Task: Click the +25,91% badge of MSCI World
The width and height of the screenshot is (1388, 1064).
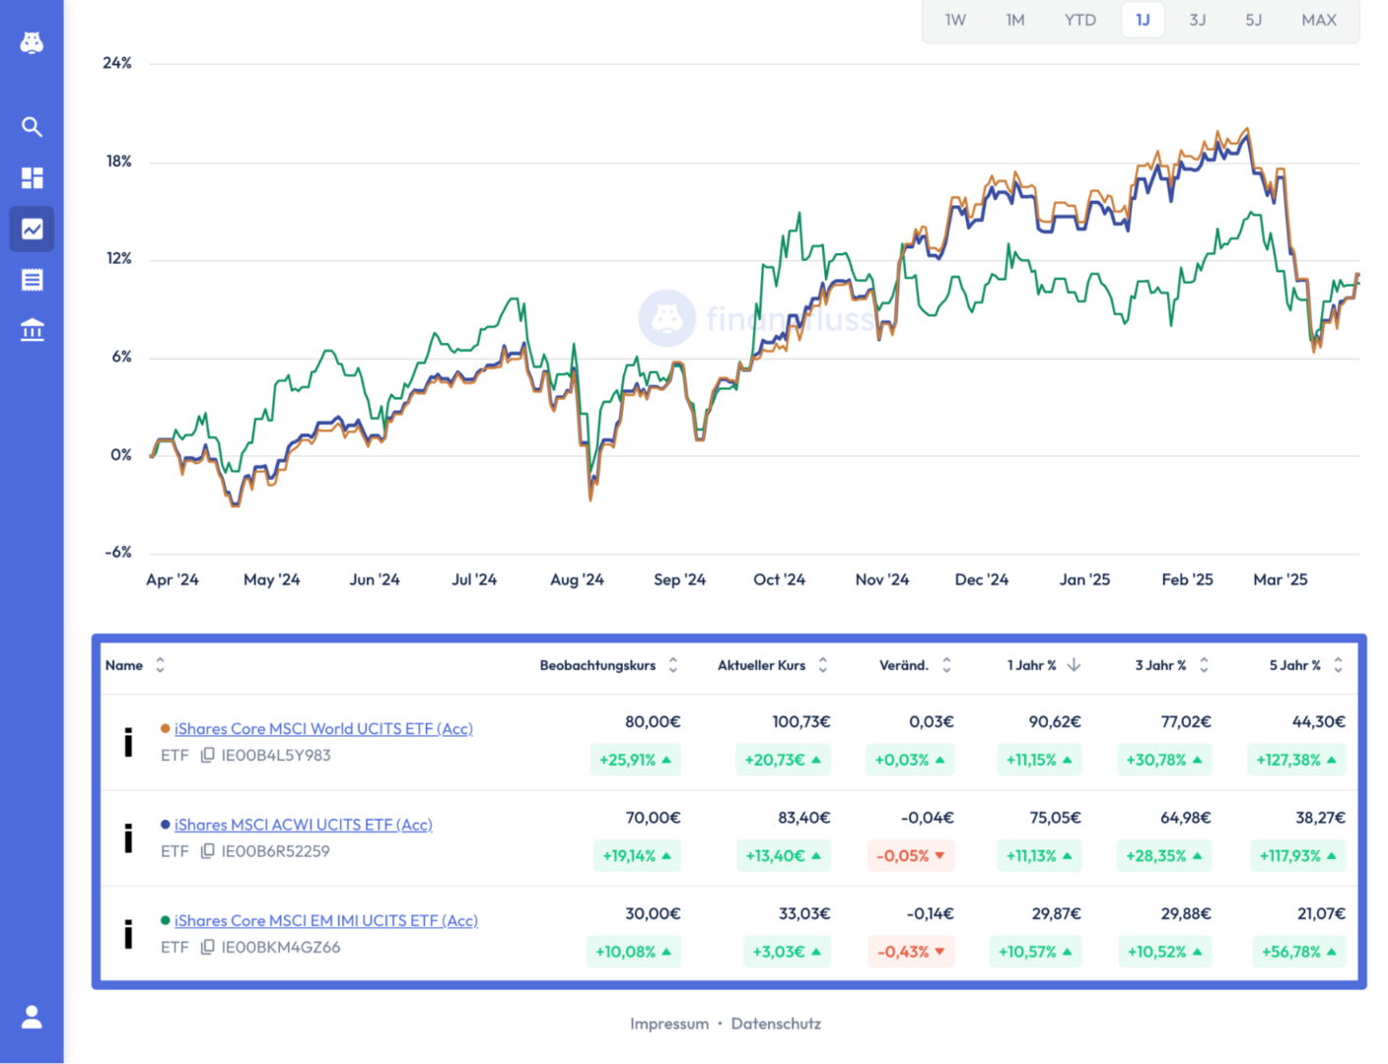Action: click(636, 760)
